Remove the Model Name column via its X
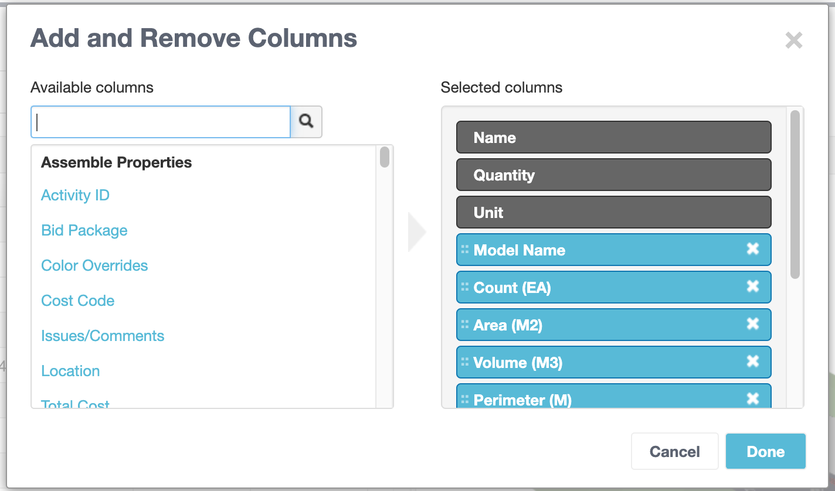This screenshot has height=491, width=835. (753, 250)
